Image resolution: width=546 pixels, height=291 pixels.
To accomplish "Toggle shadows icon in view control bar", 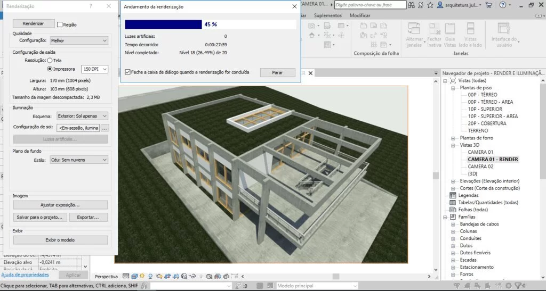I will [150, 277].
